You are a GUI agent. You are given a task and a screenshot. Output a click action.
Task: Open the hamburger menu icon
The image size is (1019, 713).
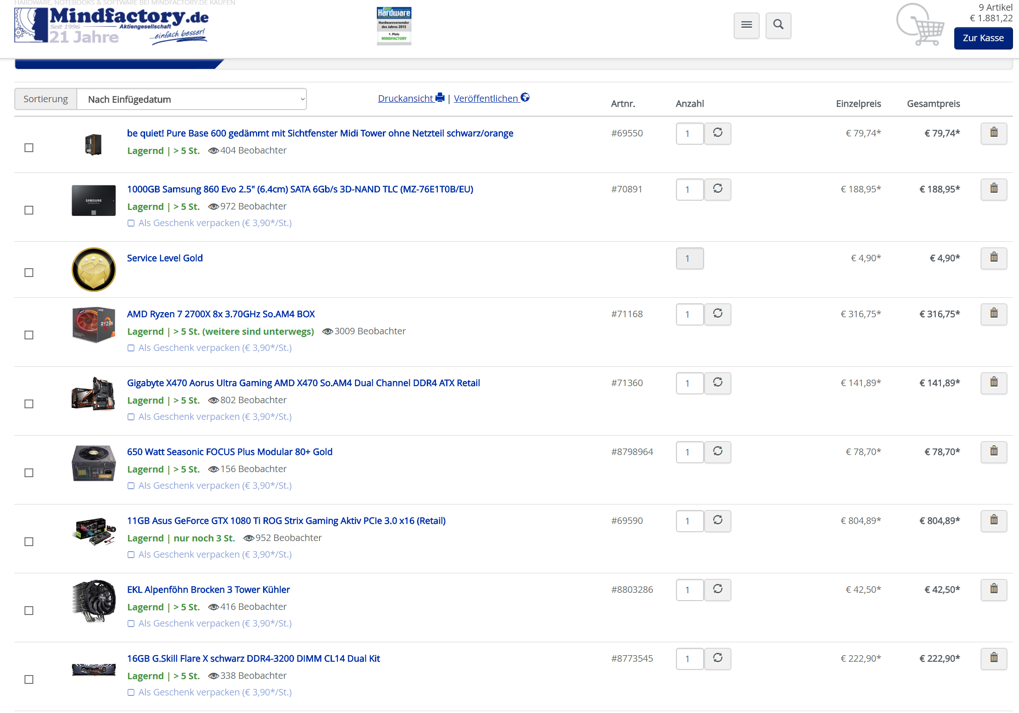point(746,25)
